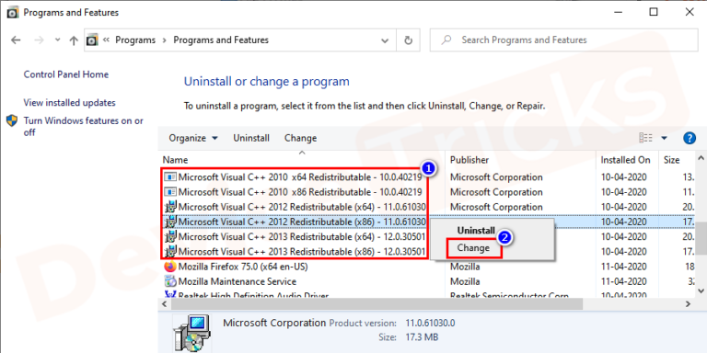
Task: Open the Control Panel Home link
Action: point(66,74)
